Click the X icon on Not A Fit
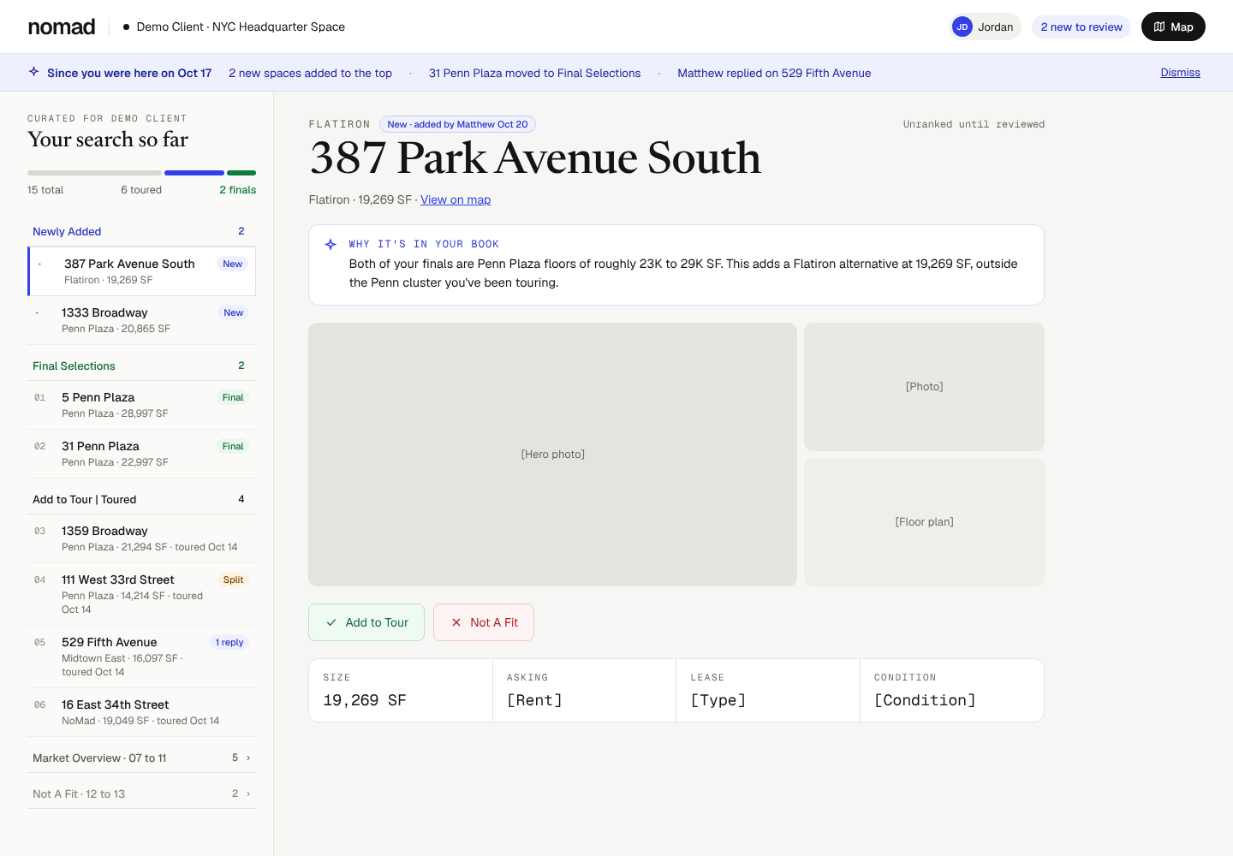 [x=456, y=622]
